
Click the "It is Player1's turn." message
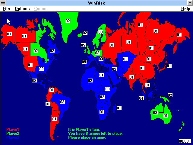(84, 130)
